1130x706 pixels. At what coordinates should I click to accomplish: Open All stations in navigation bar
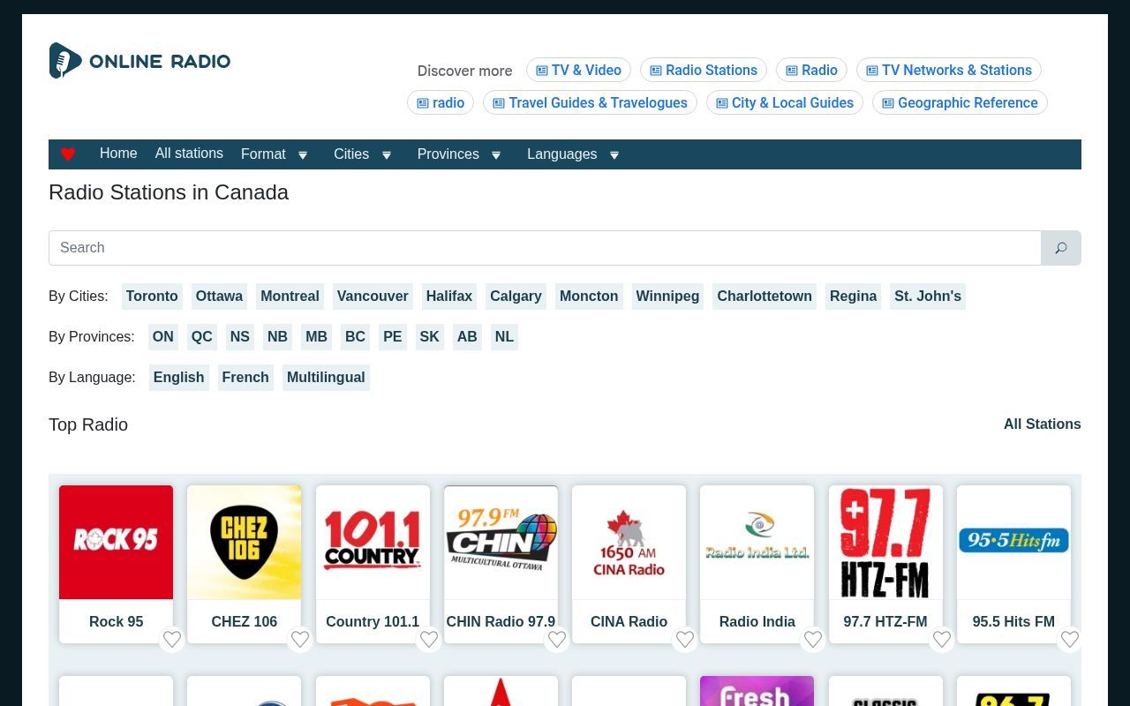click(189, 154)
